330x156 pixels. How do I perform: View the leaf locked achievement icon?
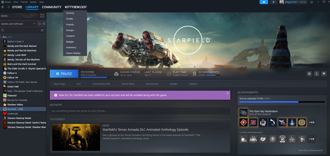263,139
